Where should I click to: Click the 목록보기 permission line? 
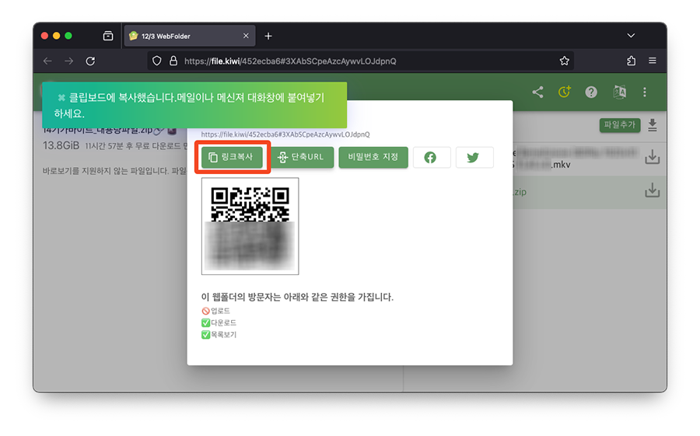219,335
